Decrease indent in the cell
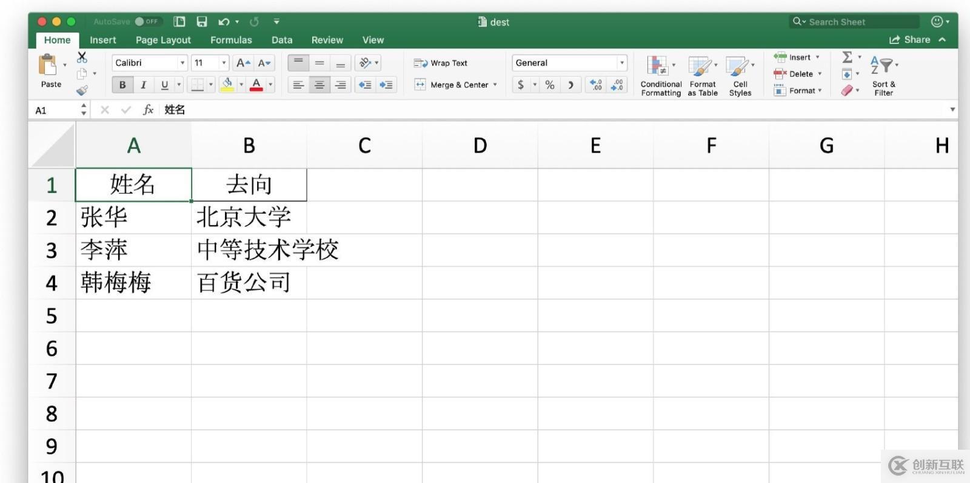 [365, 85]
